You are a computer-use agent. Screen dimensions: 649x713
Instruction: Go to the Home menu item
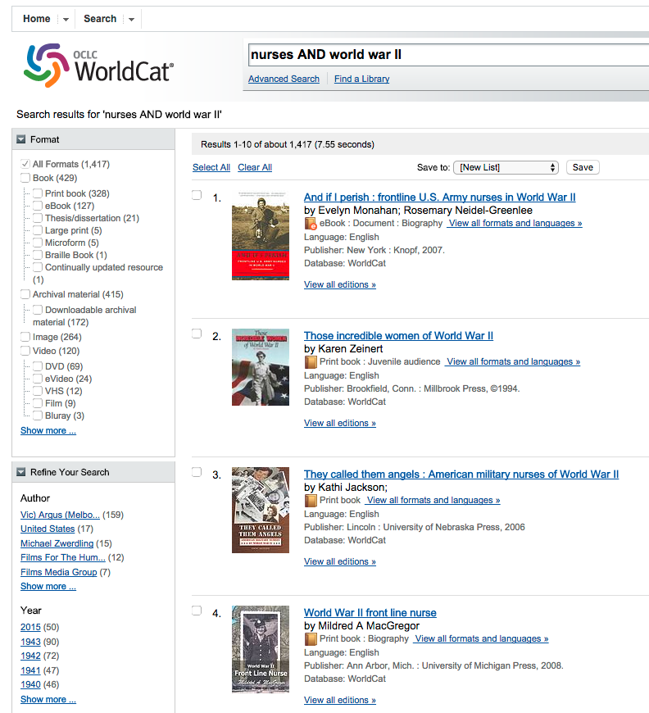37,19
